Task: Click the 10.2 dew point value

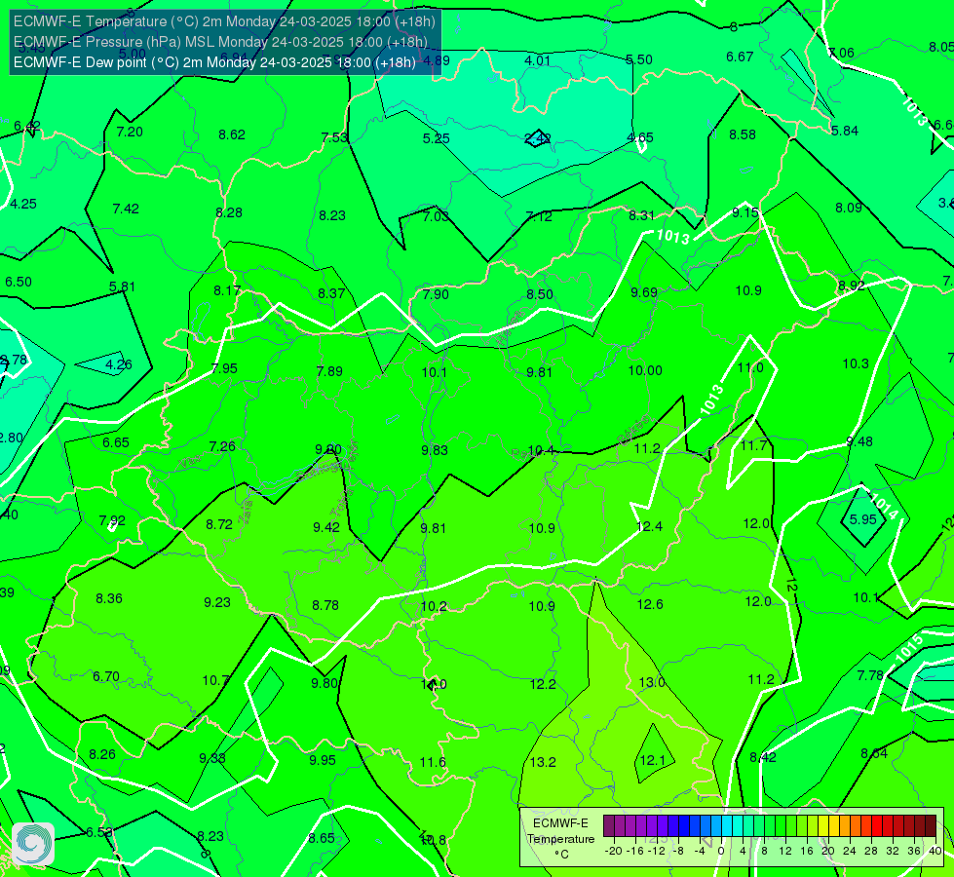Action: pyautogui.click(x=434, y=606)
